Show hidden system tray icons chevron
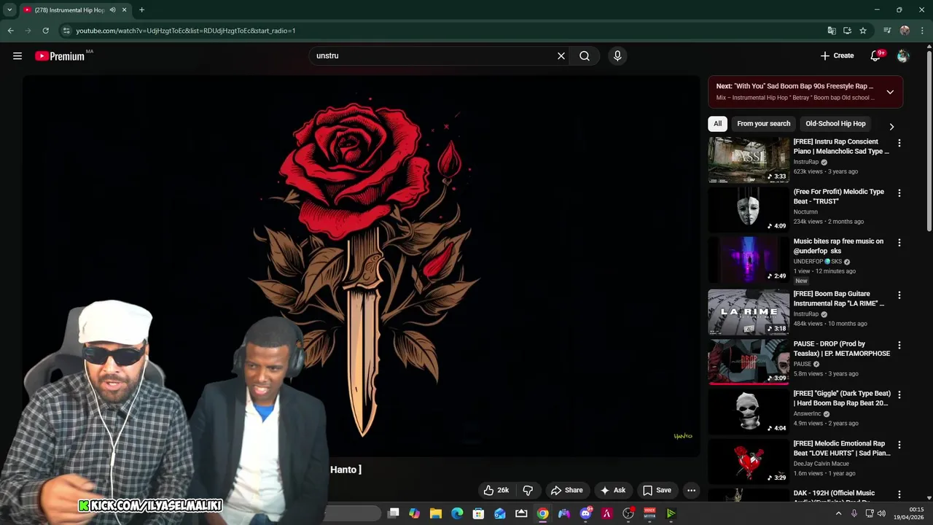Viewport: 933px width, 525px height. point(838,513)
